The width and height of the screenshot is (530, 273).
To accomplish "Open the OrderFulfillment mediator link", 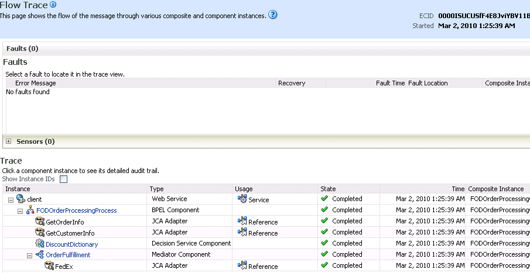I will click(x=69, y=255).
